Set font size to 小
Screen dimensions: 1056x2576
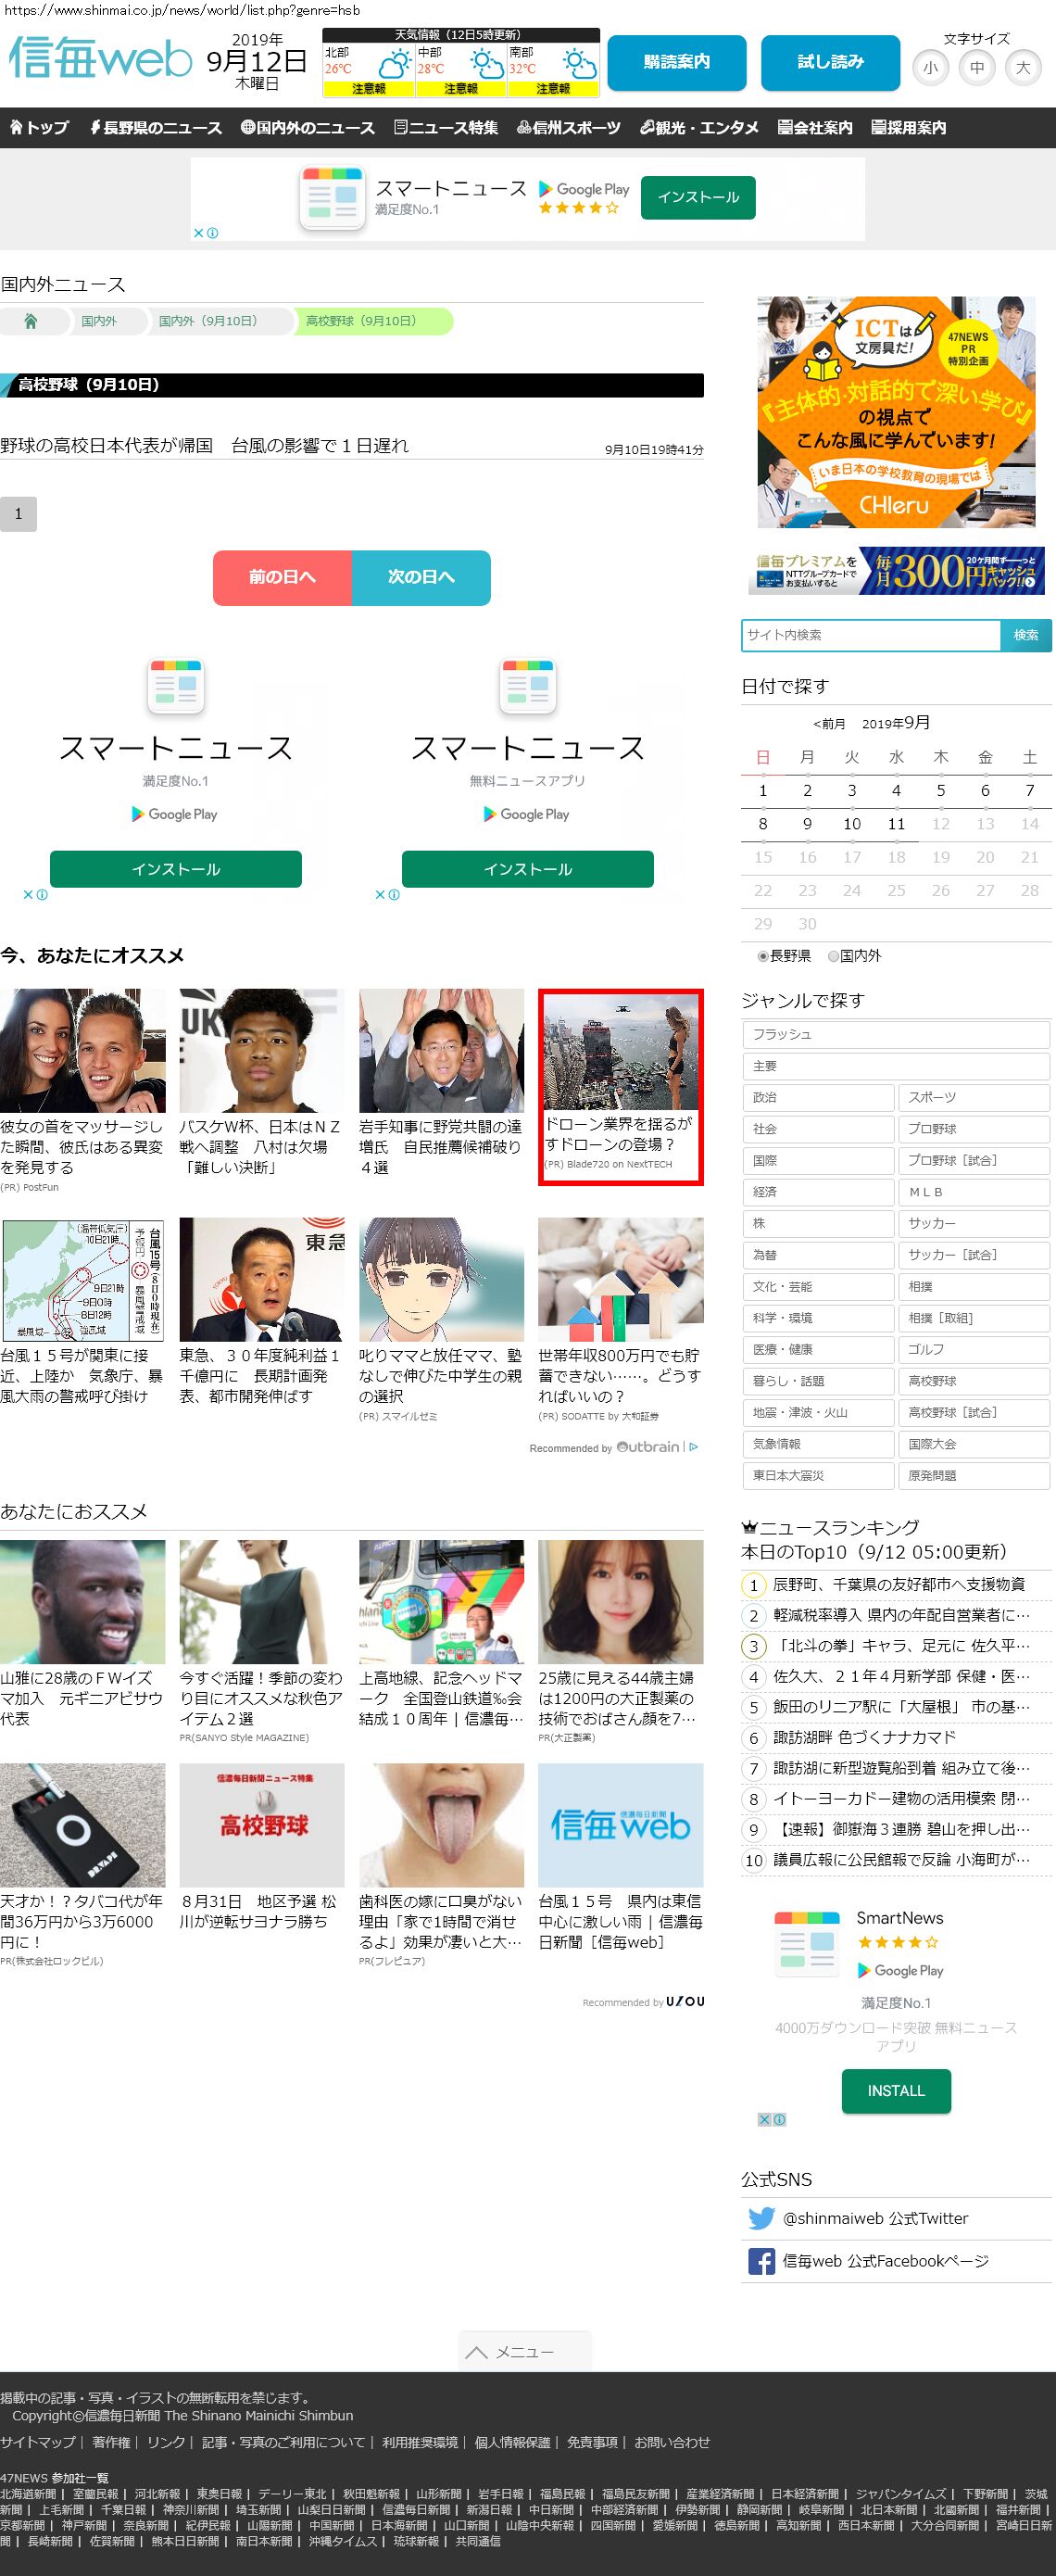coord(931,68)
